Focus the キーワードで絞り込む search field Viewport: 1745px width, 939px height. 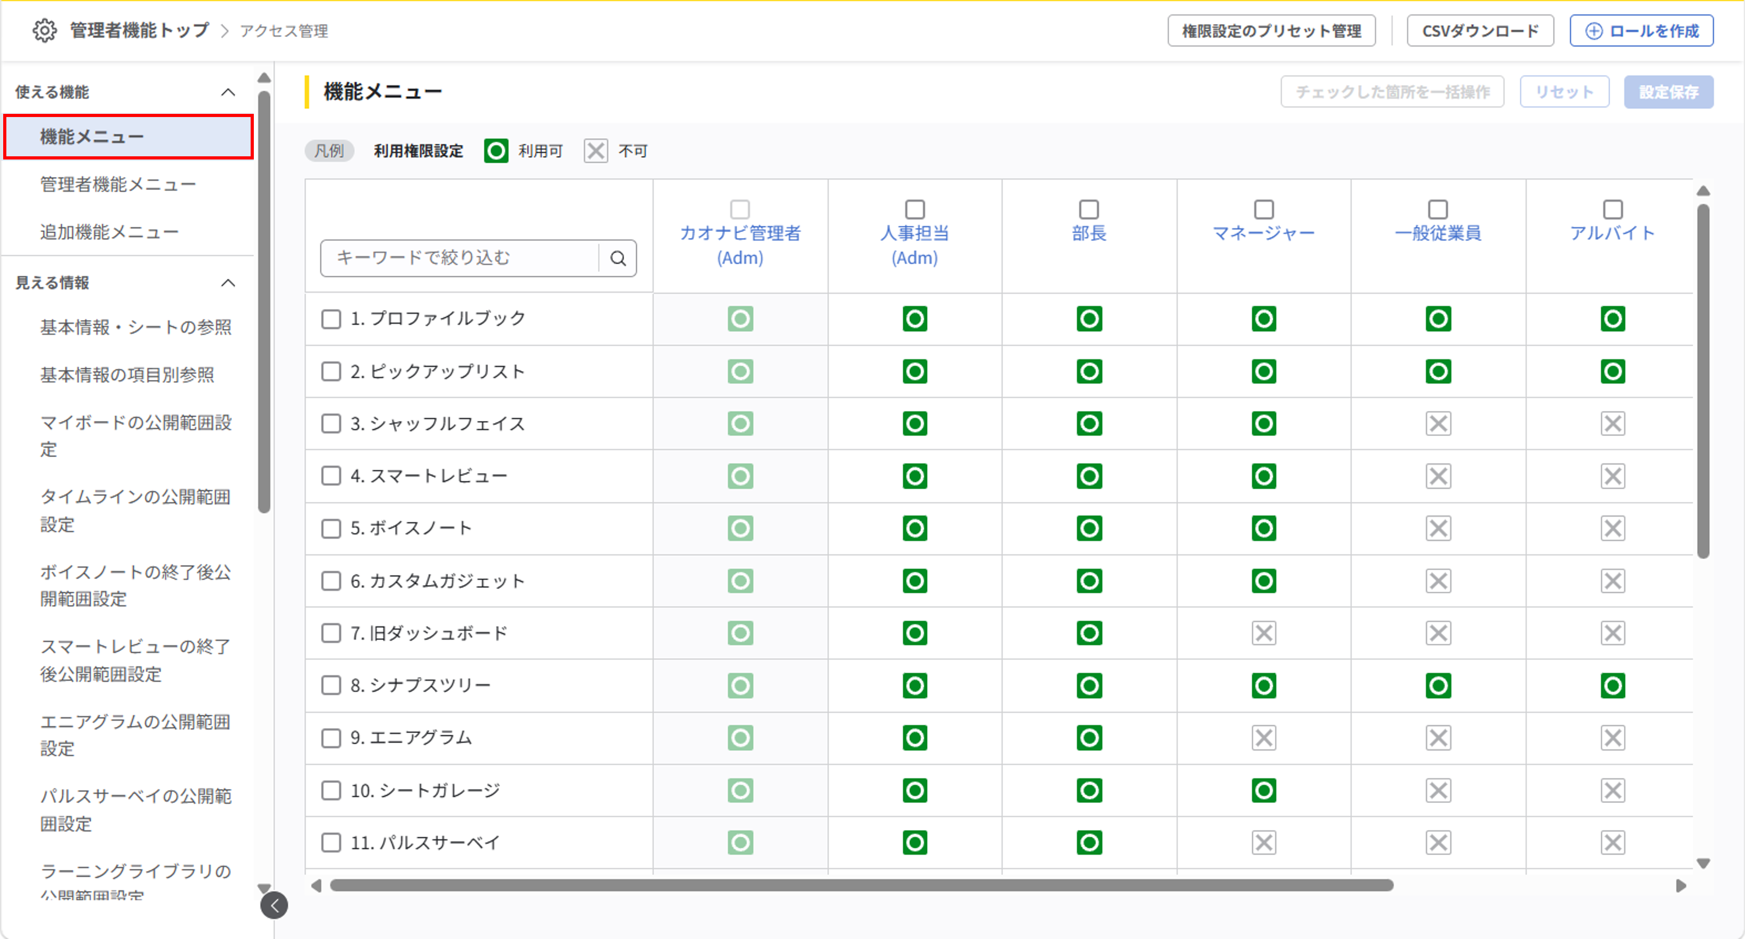pyautogui.click(x=460, y=258)
